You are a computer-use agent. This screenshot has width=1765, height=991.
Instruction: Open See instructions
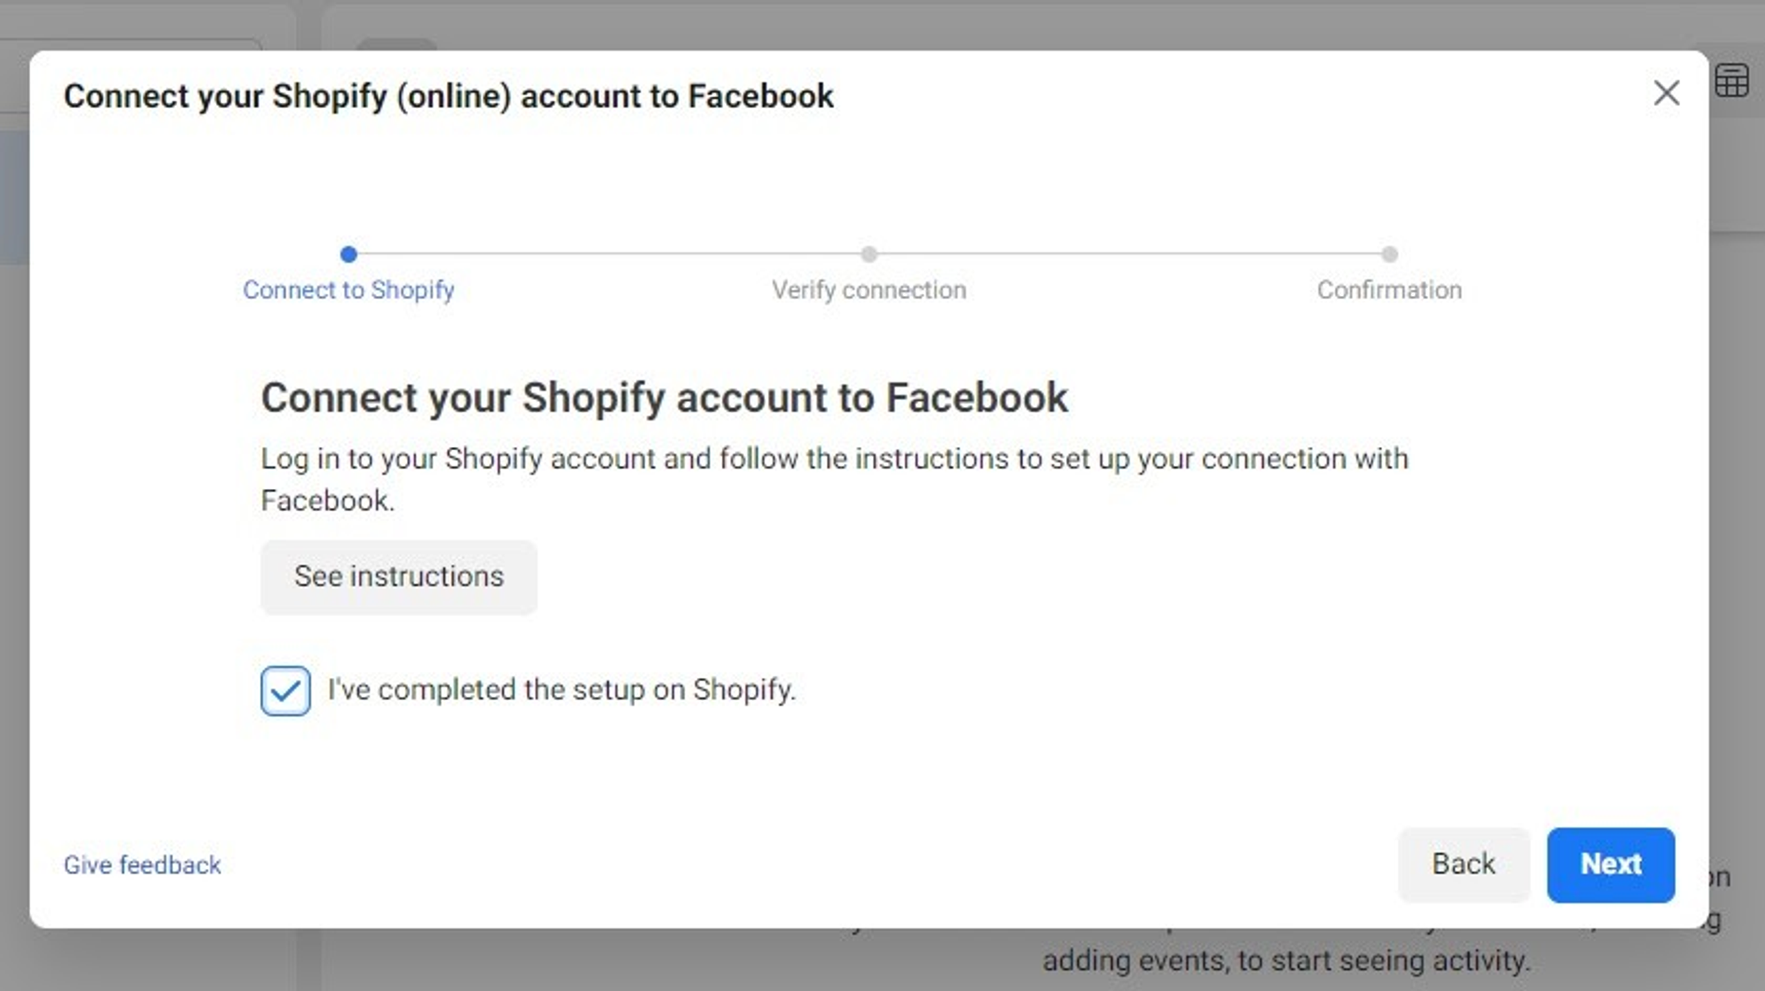click(x=399, y=577)
